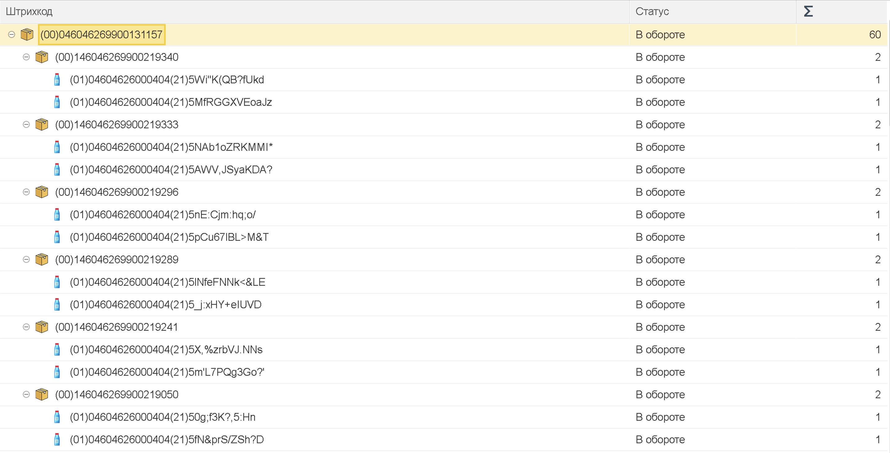Click sum value of row 146046269900219050
The width and height of the screenshot is (890, 453).
[x=878, y=395]
